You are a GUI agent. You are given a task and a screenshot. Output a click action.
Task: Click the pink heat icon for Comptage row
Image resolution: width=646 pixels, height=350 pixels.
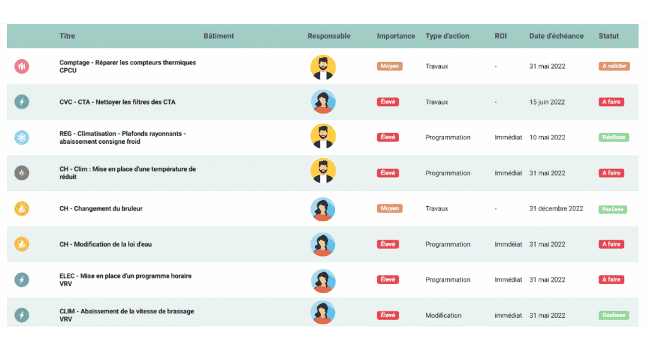(21, 66)
